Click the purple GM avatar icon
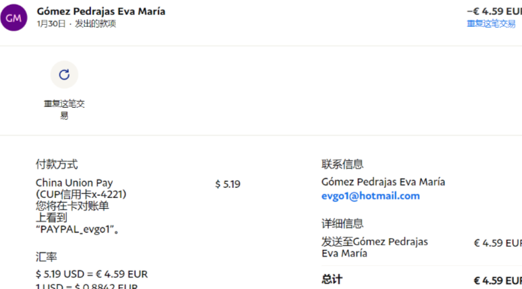 point(14,18)
